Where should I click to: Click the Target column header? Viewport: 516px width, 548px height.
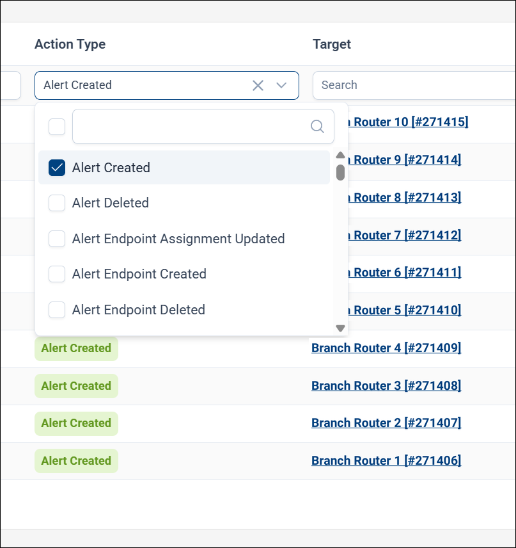click(332, 44)
